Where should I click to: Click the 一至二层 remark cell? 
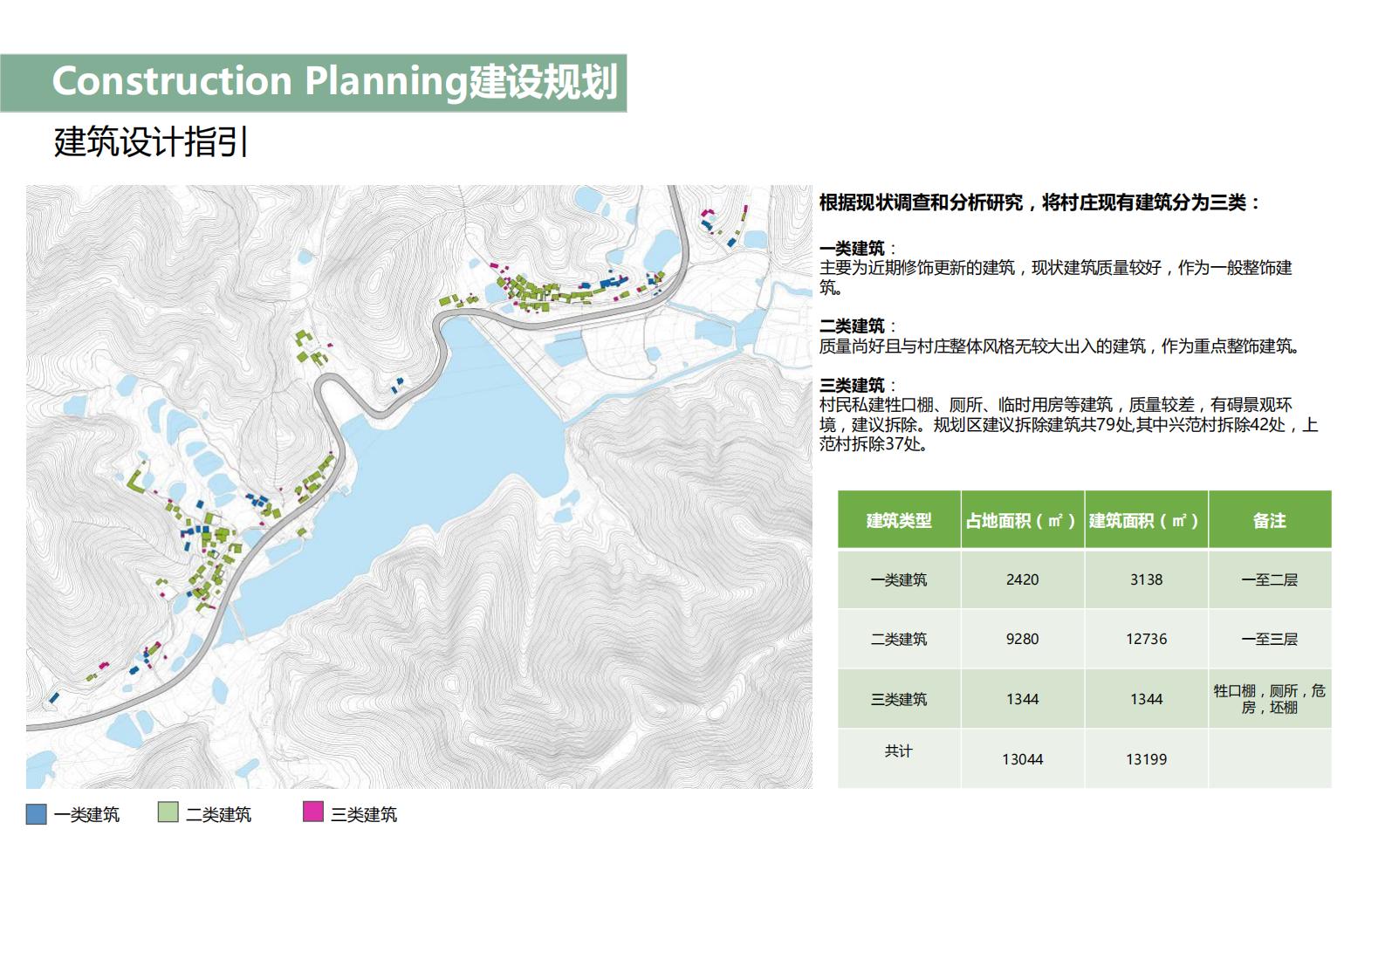1270,579
